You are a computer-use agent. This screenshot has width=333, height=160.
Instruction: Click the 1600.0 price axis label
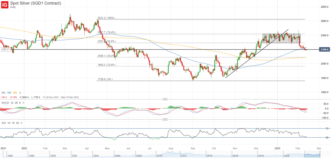pos(324,92)
